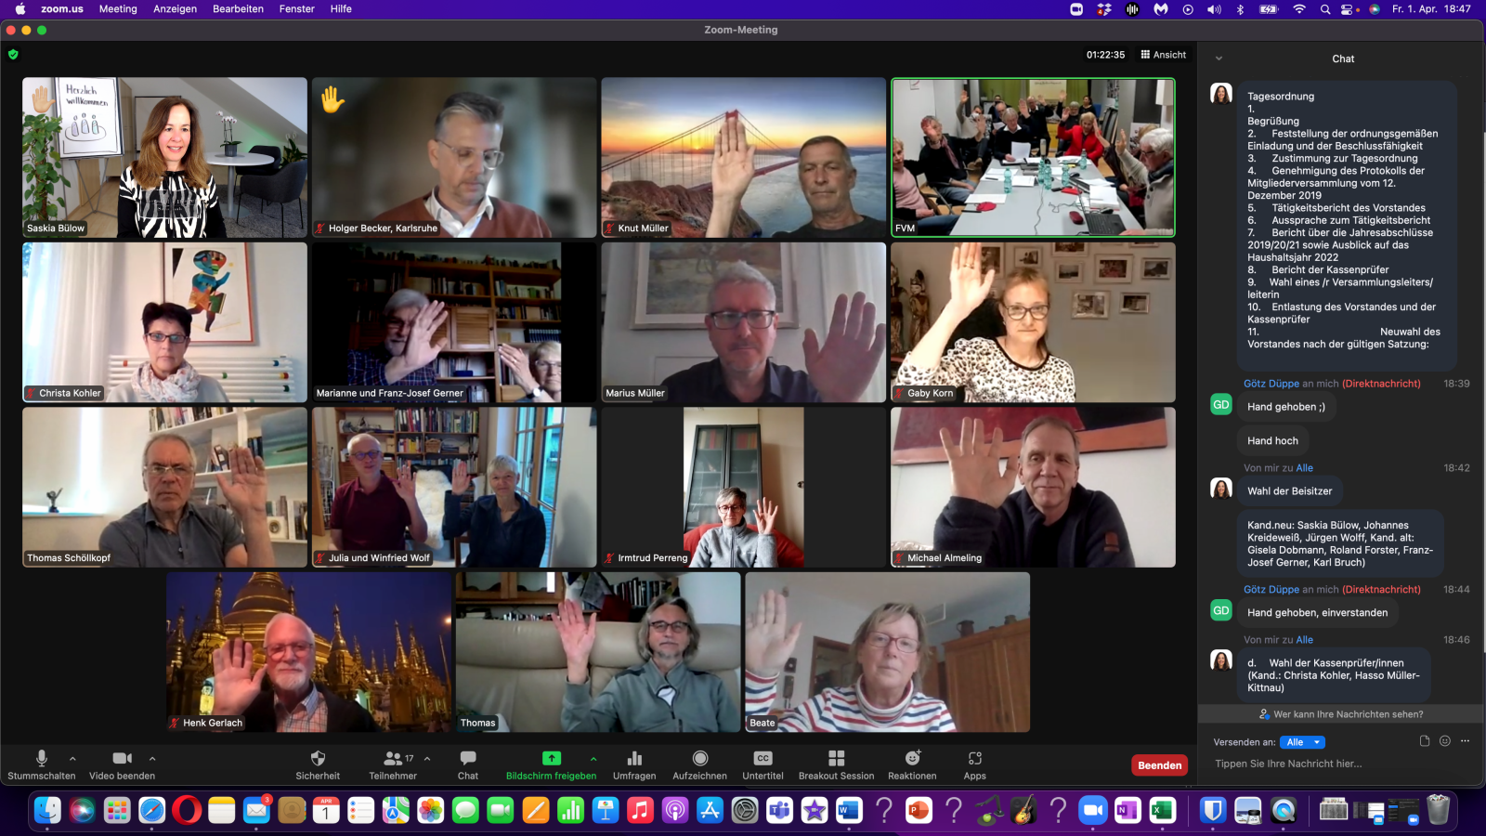Open the Bearbeiten menu
The image size is (1486, 836).
click(x=238, y=9)
